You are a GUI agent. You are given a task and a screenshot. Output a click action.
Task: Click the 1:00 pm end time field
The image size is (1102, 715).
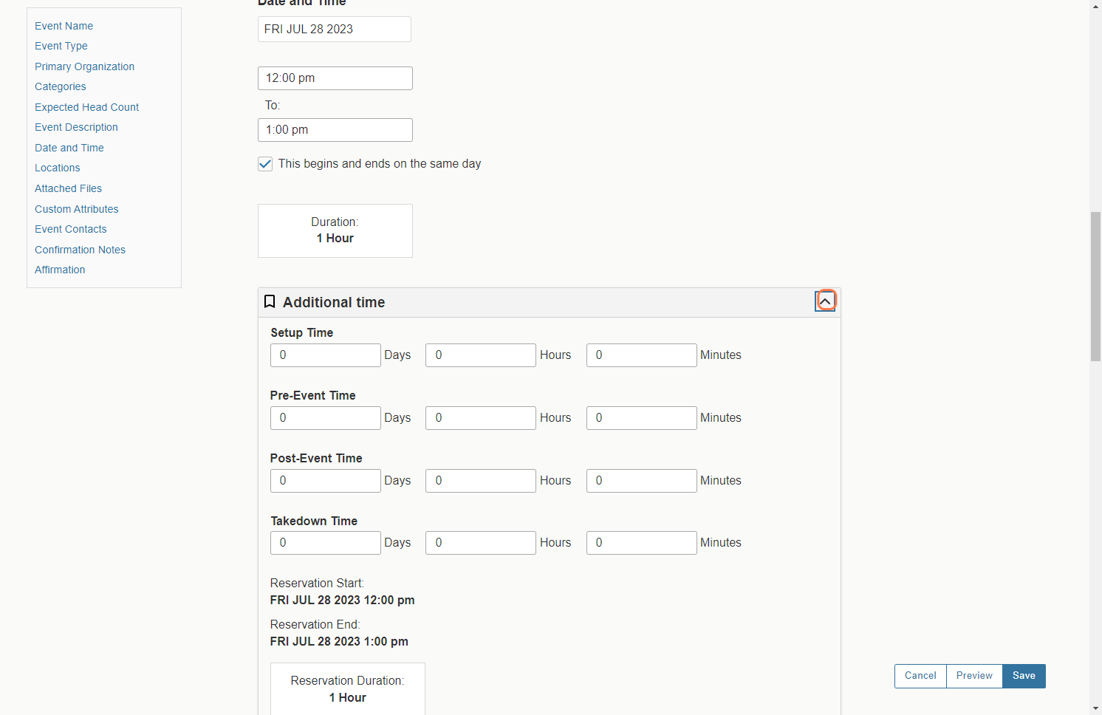tap(335, 130)
